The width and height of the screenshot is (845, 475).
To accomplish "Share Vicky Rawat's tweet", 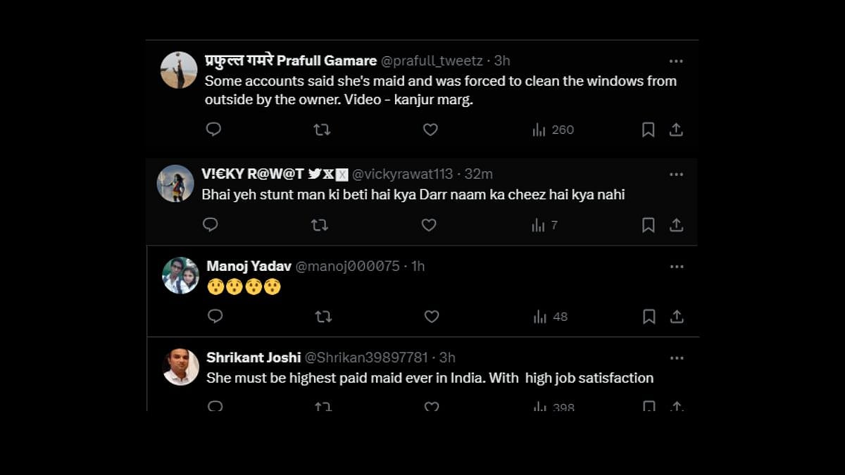I will 676,225.
